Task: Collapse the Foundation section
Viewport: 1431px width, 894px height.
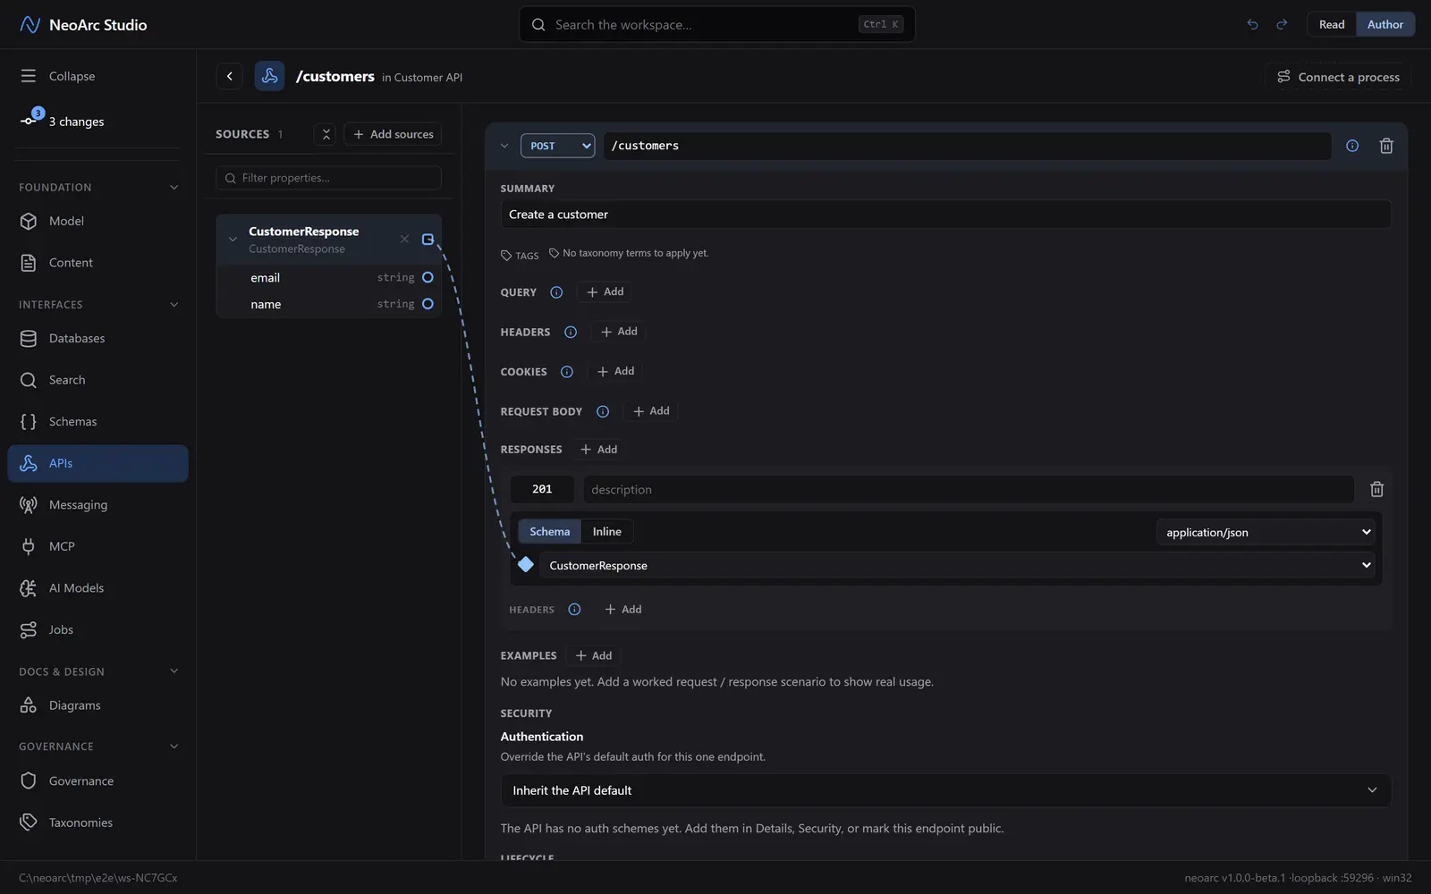Action: pos(174,187)
